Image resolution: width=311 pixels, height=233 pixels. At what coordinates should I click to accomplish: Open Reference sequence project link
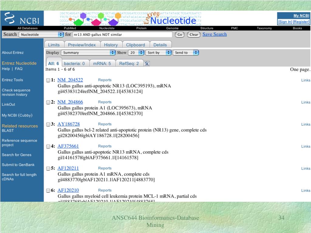pos(19,143)
